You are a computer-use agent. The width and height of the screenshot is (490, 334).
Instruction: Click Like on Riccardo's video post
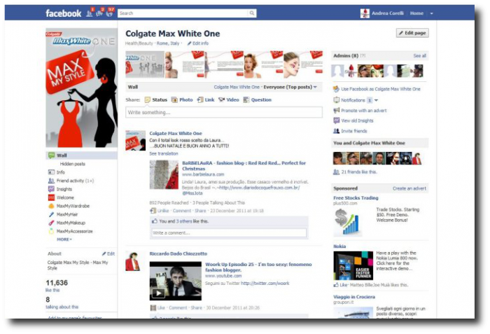pyautogui.click(x=161, y=307)
